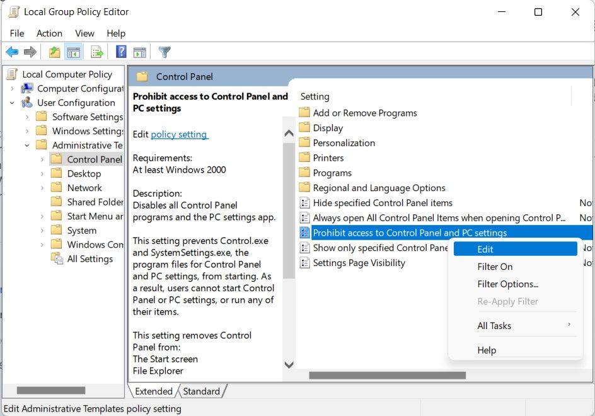The width and height of the screenshot is (595, 416).
Task: Toggle the Show/Hide Console Tree icon
Action: click(x=73, y=52)
